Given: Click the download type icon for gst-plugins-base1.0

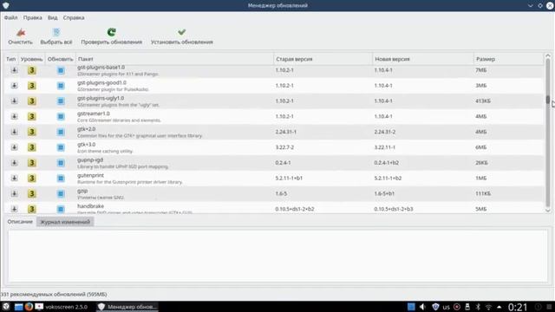Looking at the screenshot, I should pyautogui.click(x=14, y=70).
